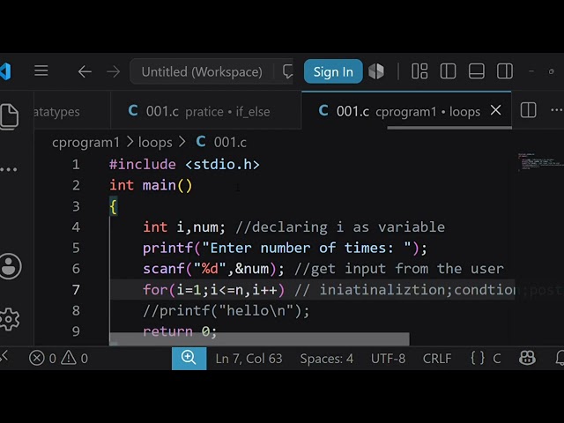Image resolution: width=564 pixels, height=423 pixels.
Task: Open warnings count in the status bar
Action: (x=74, y=359)
